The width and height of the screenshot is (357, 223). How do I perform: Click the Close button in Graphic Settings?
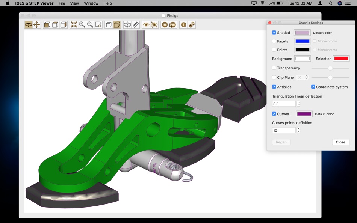coord(340,142)
